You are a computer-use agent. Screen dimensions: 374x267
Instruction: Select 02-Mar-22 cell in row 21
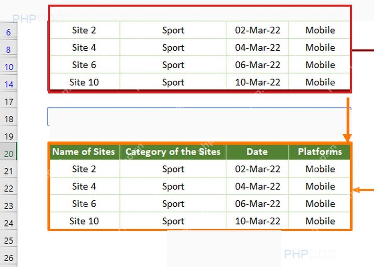pos(257,169)
